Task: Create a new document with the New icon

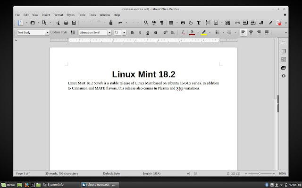Action: pyautogui.click(x=20, y=23)
